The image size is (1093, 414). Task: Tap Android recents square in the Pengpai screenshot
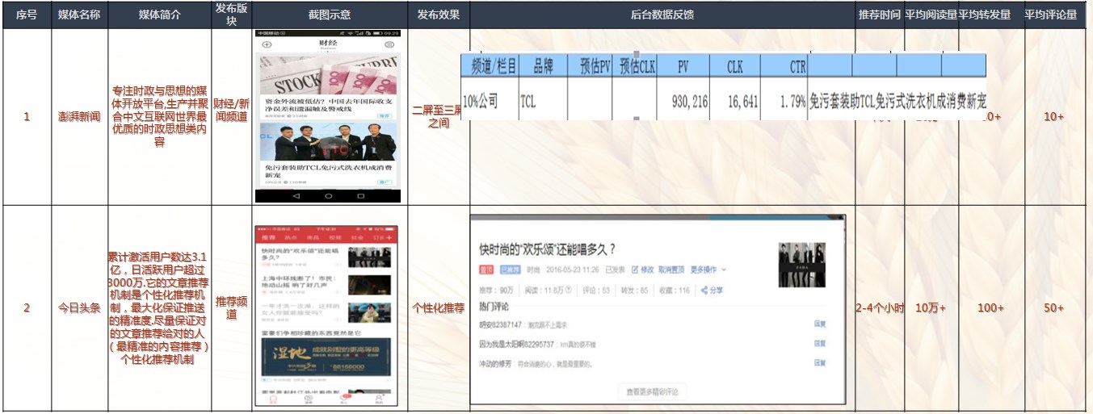click(360, 196)
